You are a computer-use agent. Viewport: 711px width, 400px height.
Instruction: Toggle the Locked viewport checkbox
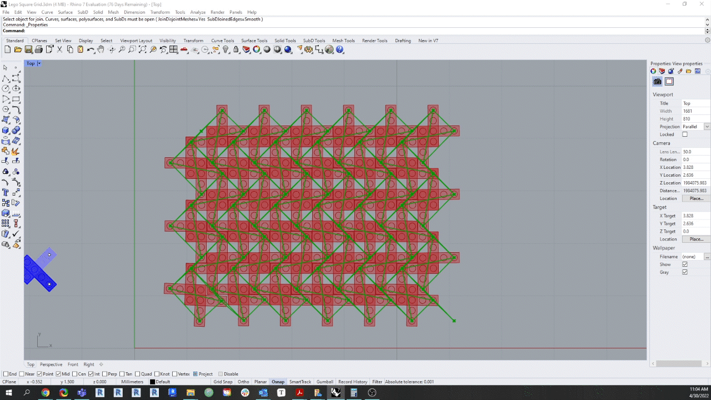click(685, 134)
